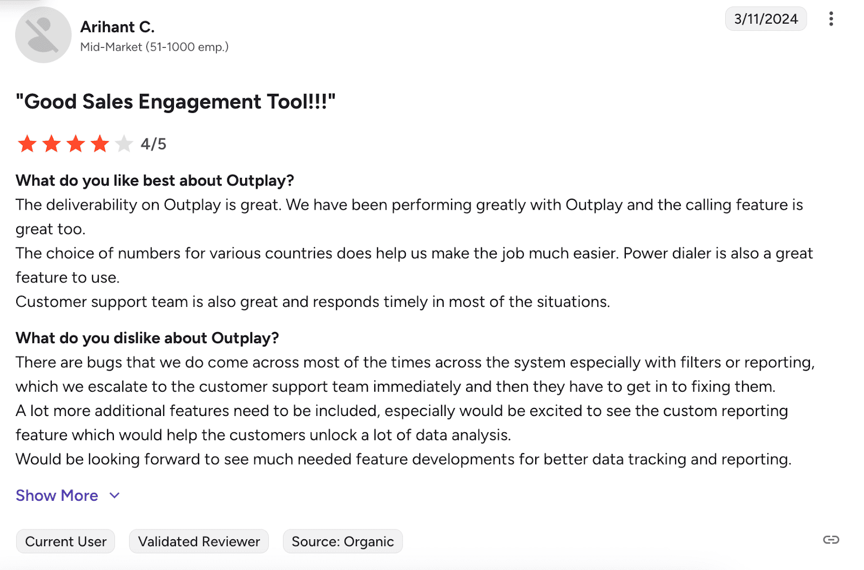Click the "What do you dislike" heading
The image size is (864, 570).
point(147,338)
